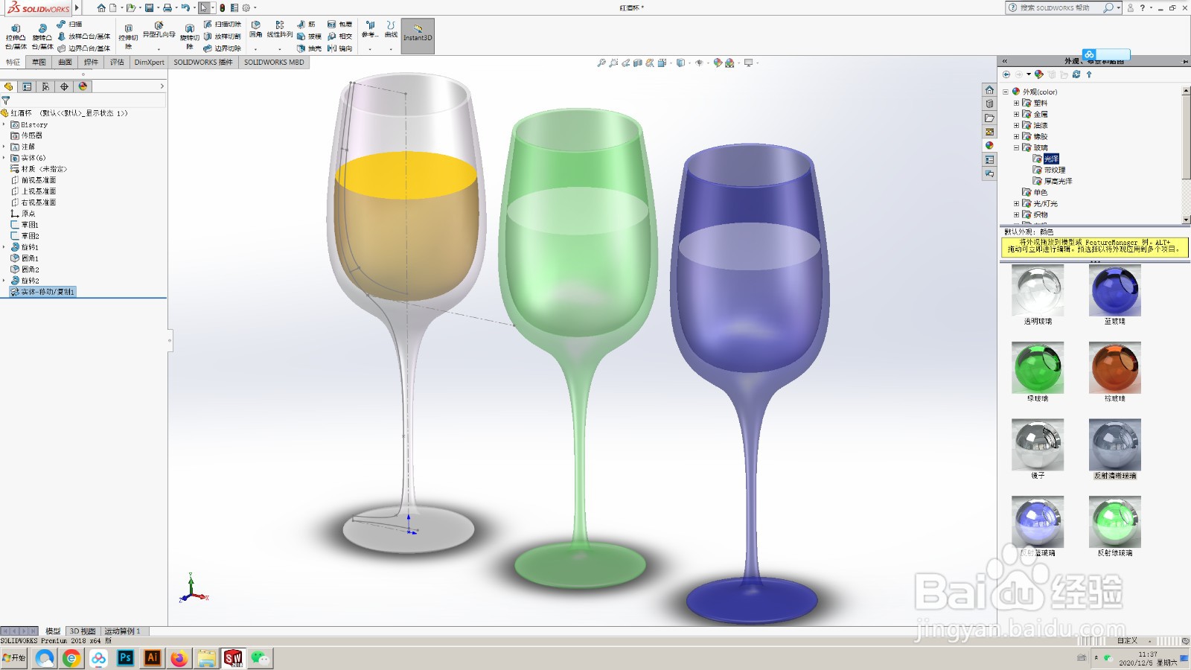1191x670 pixels.
Task: Select the Intersect (相交) tool
Action: pyautogui.click(x=339, y=36)
